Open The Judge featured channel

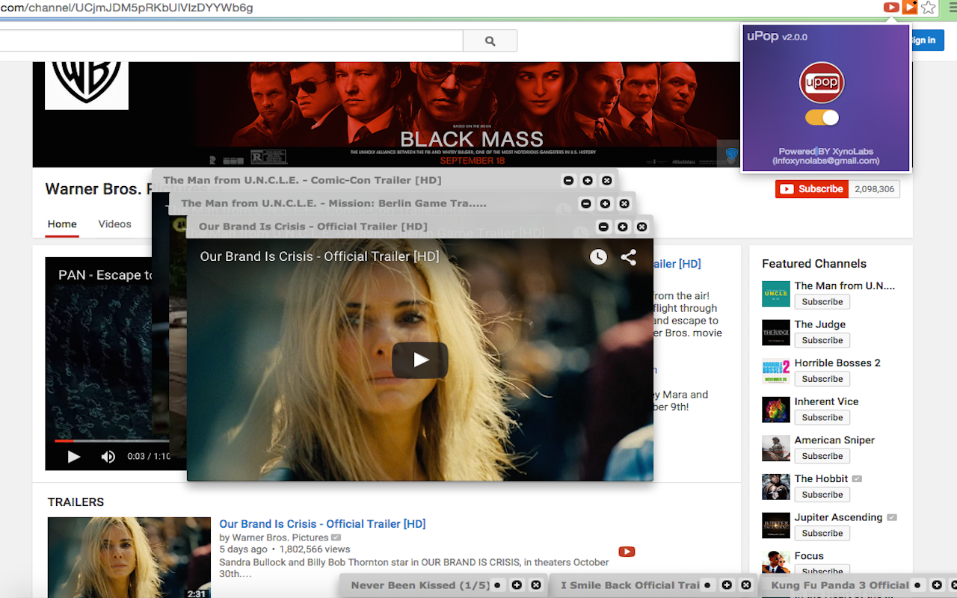click(820, 324)
